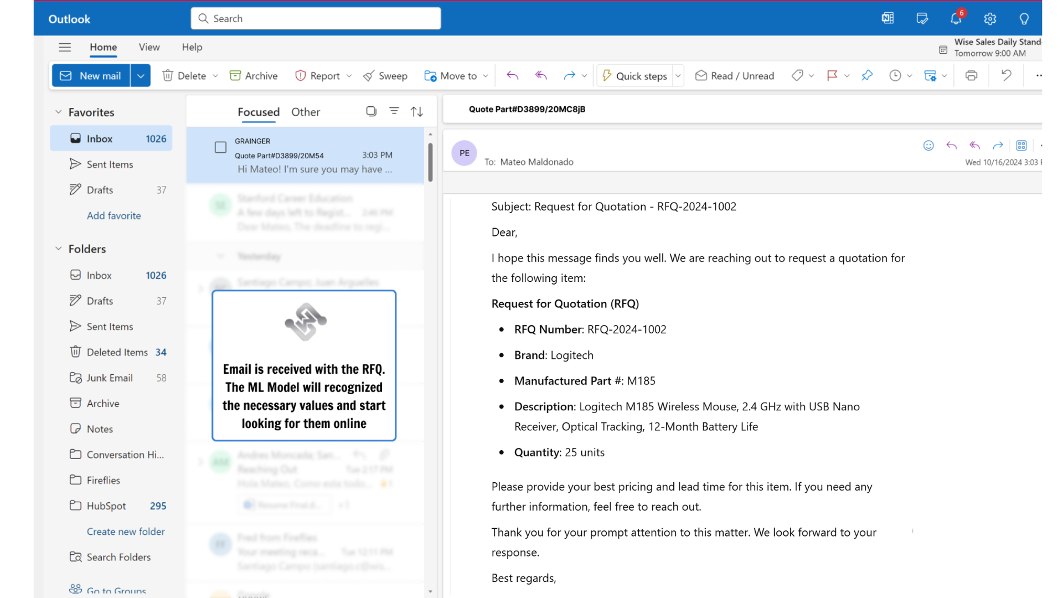Open the message list filter icon

[394, 112]
